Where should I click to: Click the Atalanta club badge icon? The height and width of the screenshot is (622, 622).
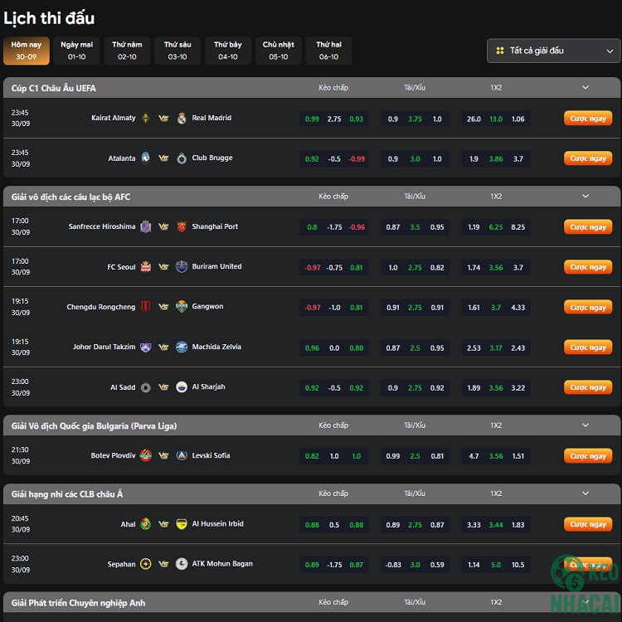(x=146, y=158)
